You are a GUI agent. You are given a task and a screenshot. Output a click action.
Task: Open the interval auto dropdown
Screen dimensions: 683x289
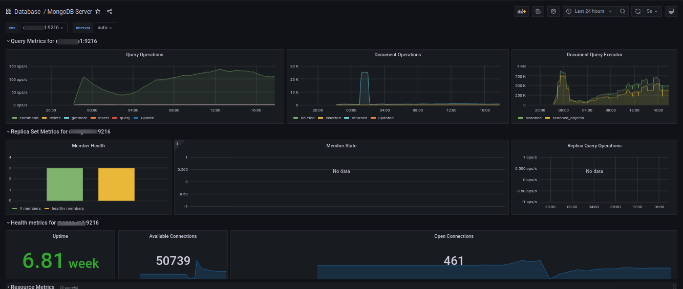click(105, 28)
